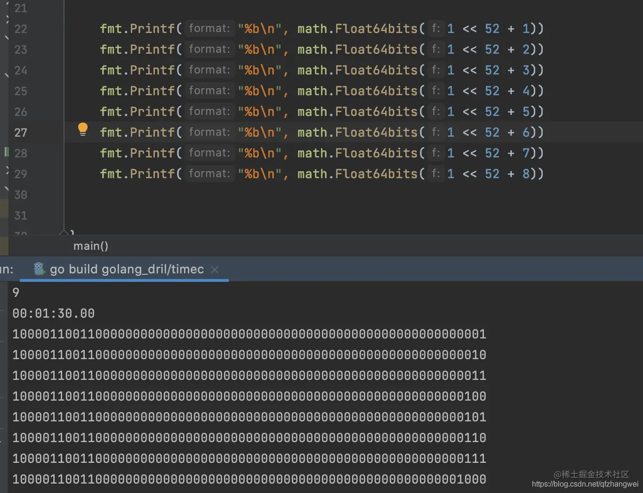643x493 pixels.
Task: Click line number 28 in the gutter
Action: (x=21, y=154)
